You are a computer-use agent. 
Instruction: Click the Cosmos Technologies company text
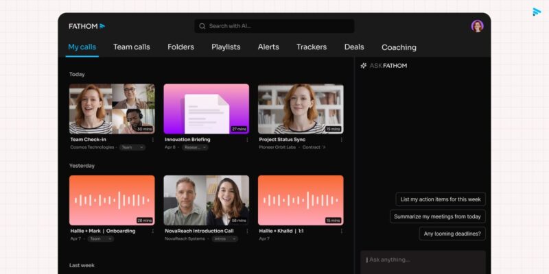coord(92,147)
